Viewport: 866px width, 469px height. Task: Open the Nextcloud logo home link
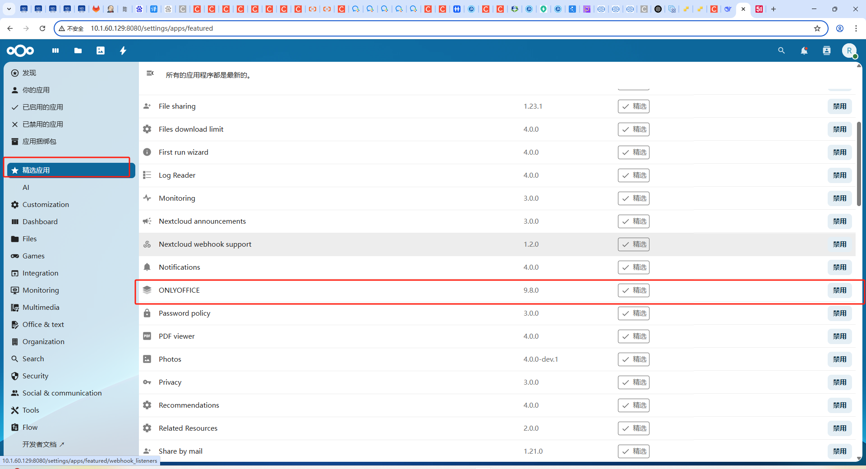click(x=20, y=51)
